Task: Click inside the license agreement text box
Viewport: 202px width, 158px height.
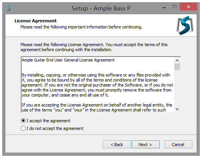Action: click(x=98, y=85)
